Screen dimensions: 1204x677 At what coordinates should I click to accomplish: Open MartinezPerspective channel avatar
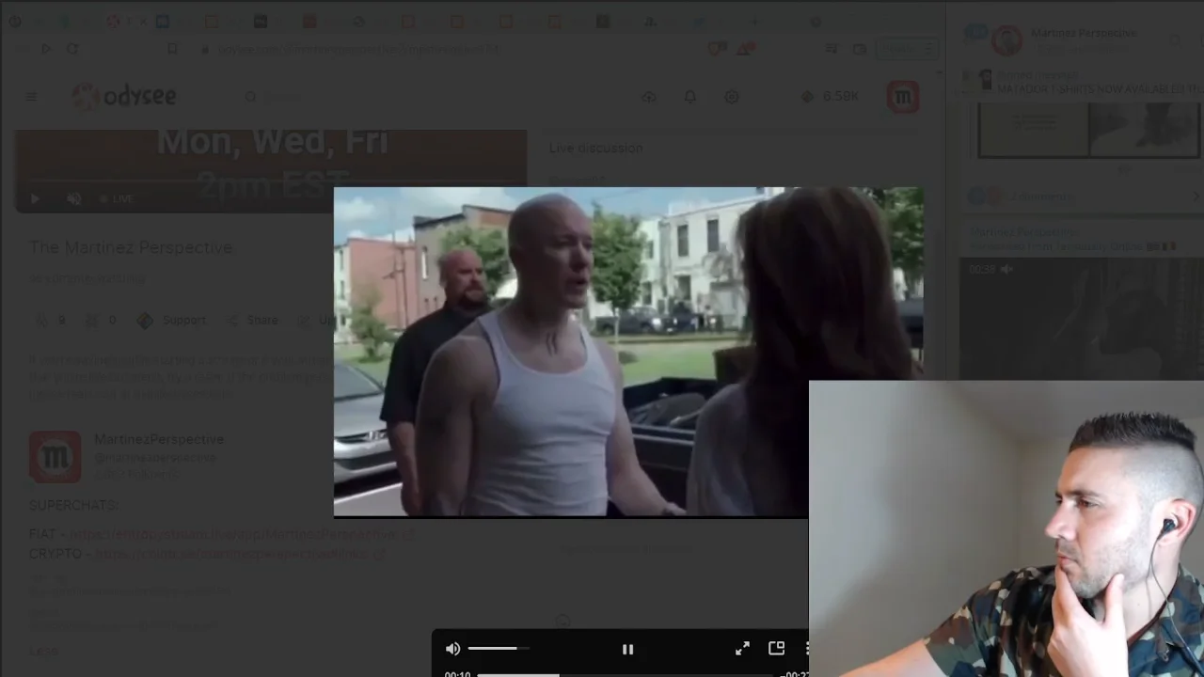(x=55, y=457)
